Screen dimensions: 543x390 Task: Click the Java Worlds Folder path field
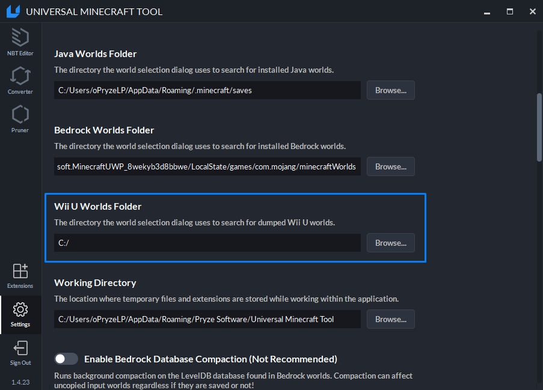click(x=207, y=90)
